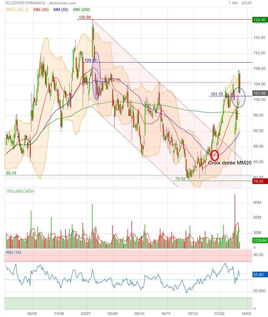Select the MM (50) legend label
This screenshot has height=317, width=268.
tap(61, 10)
